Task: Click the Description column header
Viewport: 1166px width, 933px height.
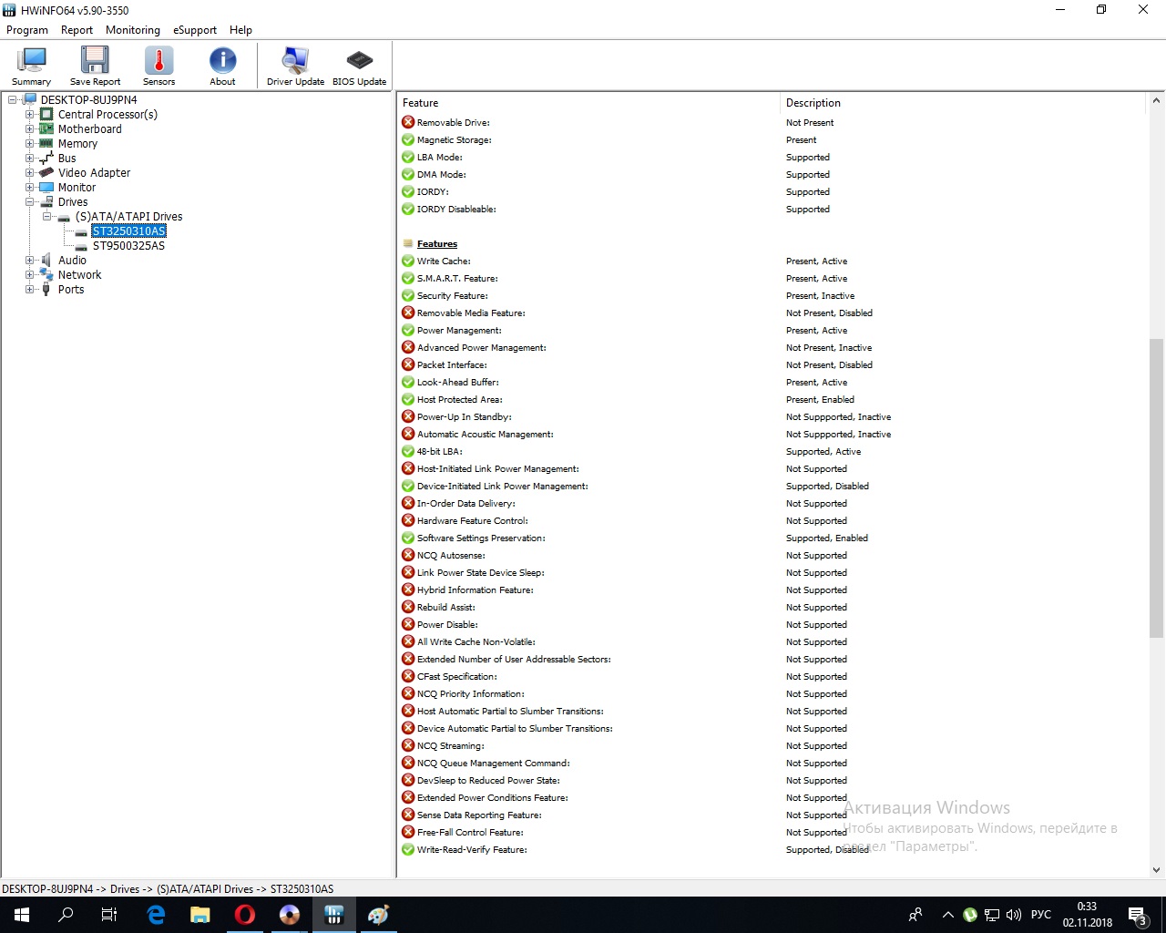Action: [963, 103]
